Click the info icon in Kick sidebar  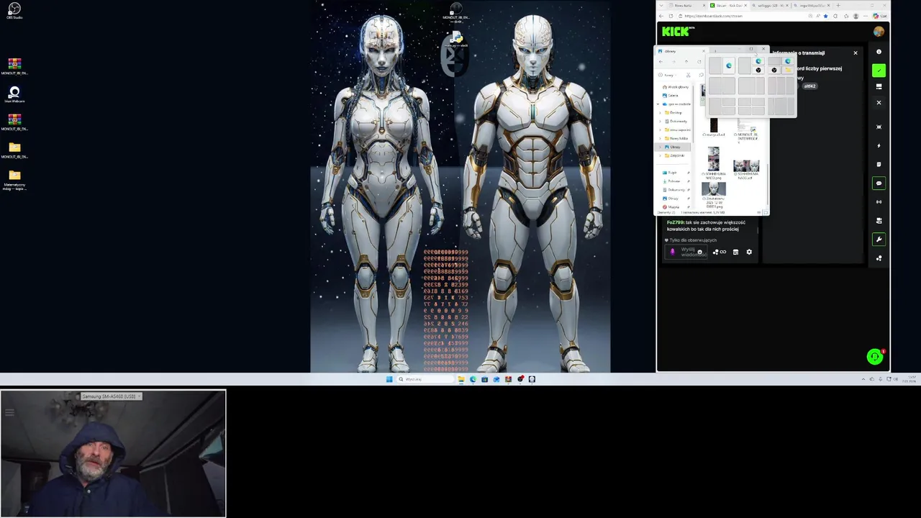coord(879,52)
